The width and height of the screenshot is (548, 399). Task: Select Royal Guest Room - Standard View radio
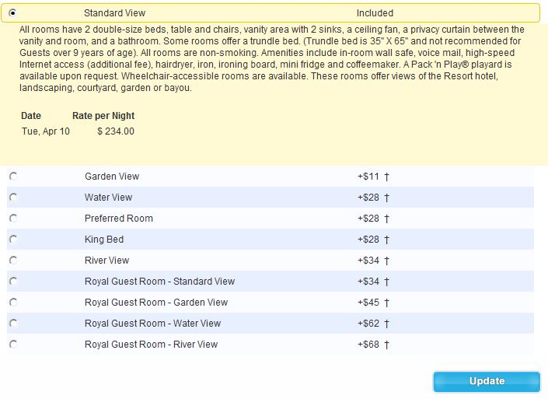coord(13,281)
